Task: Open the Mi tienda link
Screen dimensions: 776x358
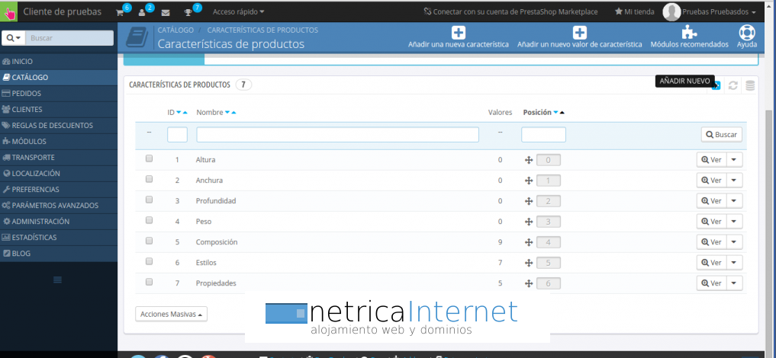Action: (635, 12)
